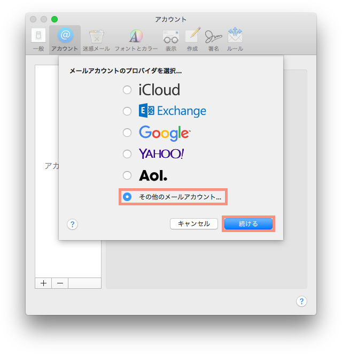Open the 署名 signatures pane
Image resolution: width=342 pixels, height=354 pixels.
pos(213,40)
